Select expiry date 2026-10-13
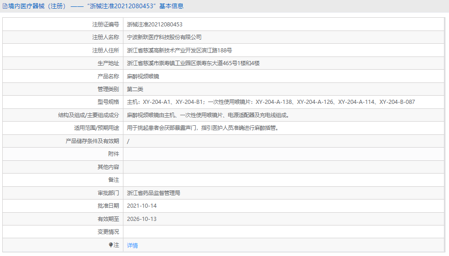The height and width of the screenshot is (256, 449). point(142,219)
